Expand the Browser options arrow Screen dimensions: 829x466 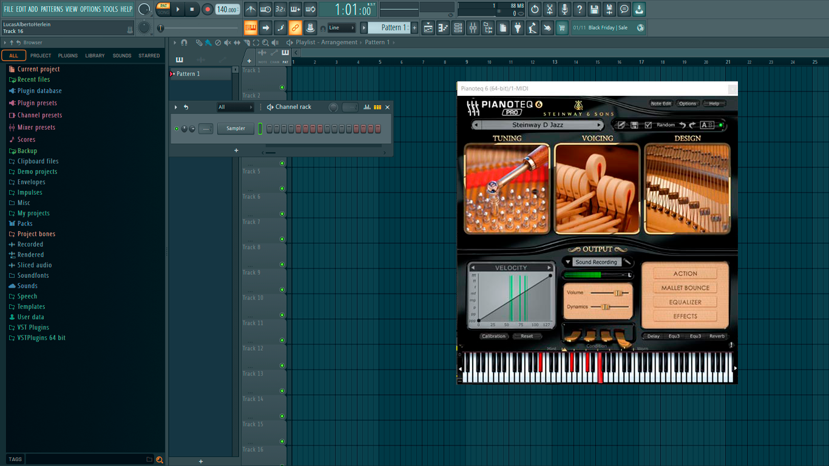5,42
